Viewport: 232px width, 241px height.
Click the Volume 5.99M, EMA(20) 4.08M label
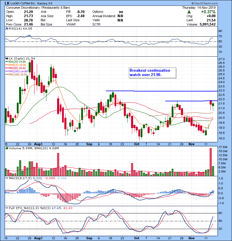point(34,148)
